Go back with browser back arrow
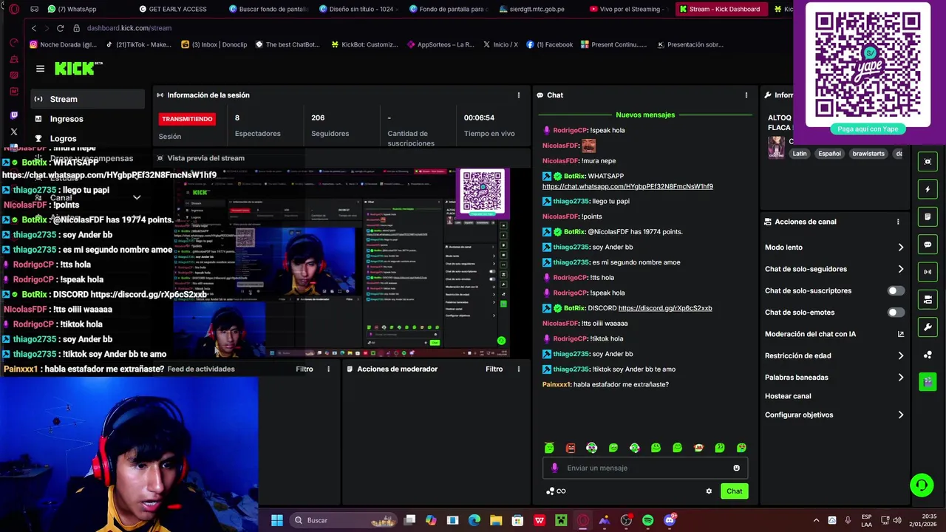This screenshot has width=946, height=532. pos(33,28)
